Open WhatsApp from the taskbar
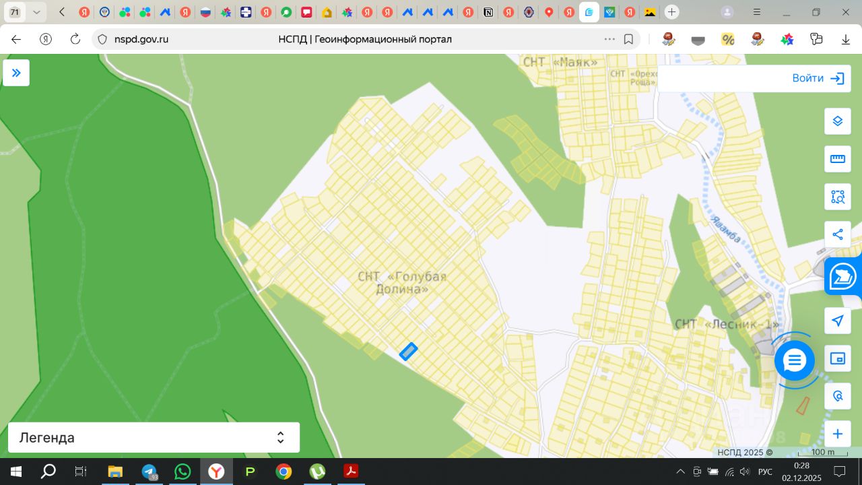 (x=183, y=472)
